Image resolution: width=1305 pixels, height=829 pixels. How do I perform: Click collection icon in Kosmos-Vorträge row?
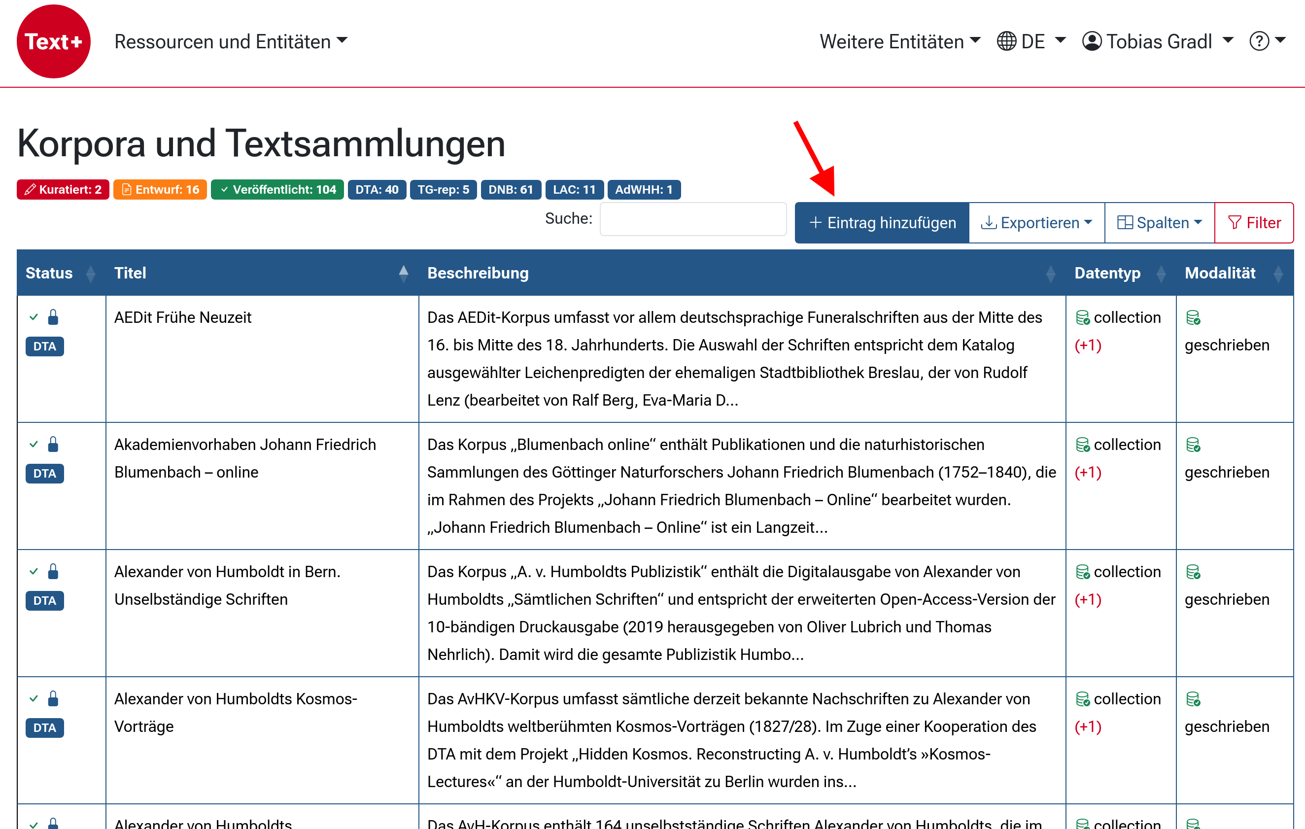click(1082, 699)
